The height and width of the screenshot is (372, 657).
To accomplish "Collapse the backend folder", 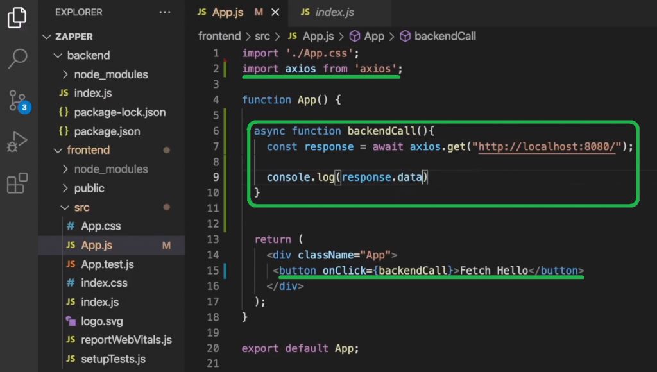I will [58, 56].
